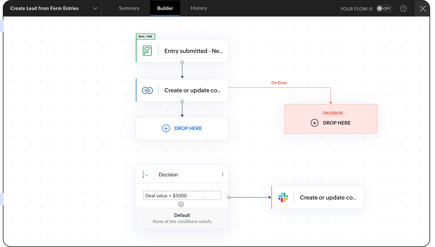Select the Builder tab
The image size is (435, 247).
(165, 8)
